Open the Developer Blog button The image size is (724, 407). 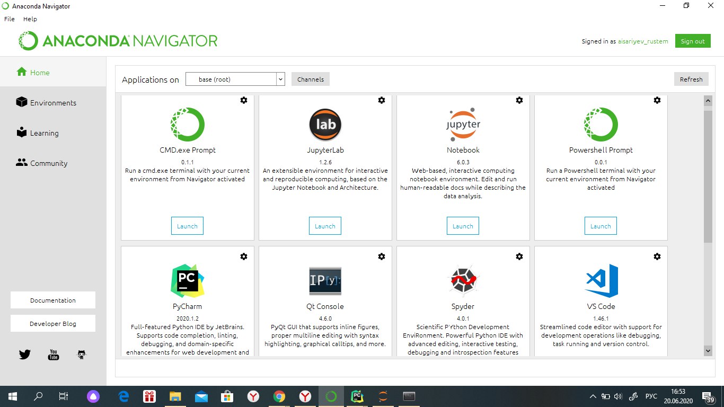click(53, 323)
